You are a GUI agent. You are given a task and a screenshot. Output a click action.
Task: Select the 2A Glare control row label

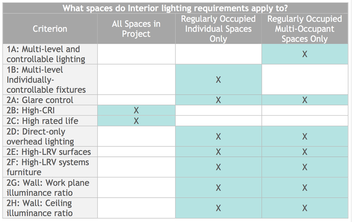tap(40, 100)
